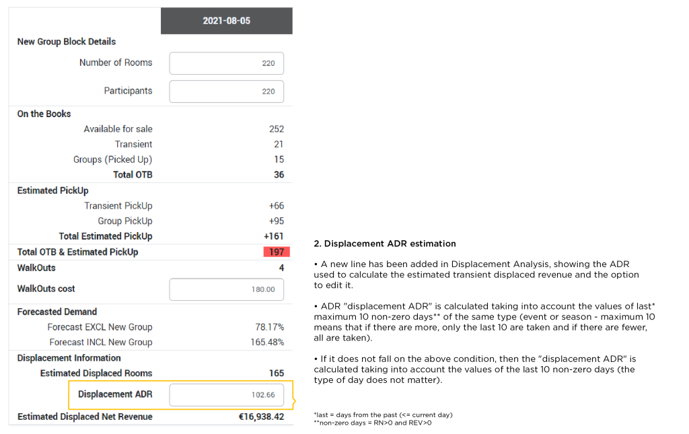Click the Available for sale value 252
Viewport: 689px width, 434px height.
point(277,129)
